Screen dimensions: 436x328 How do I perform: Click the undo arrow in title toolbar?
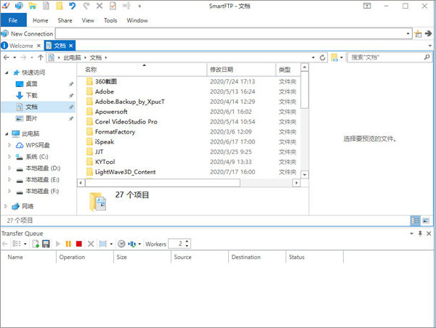click(x=72, y=7)
